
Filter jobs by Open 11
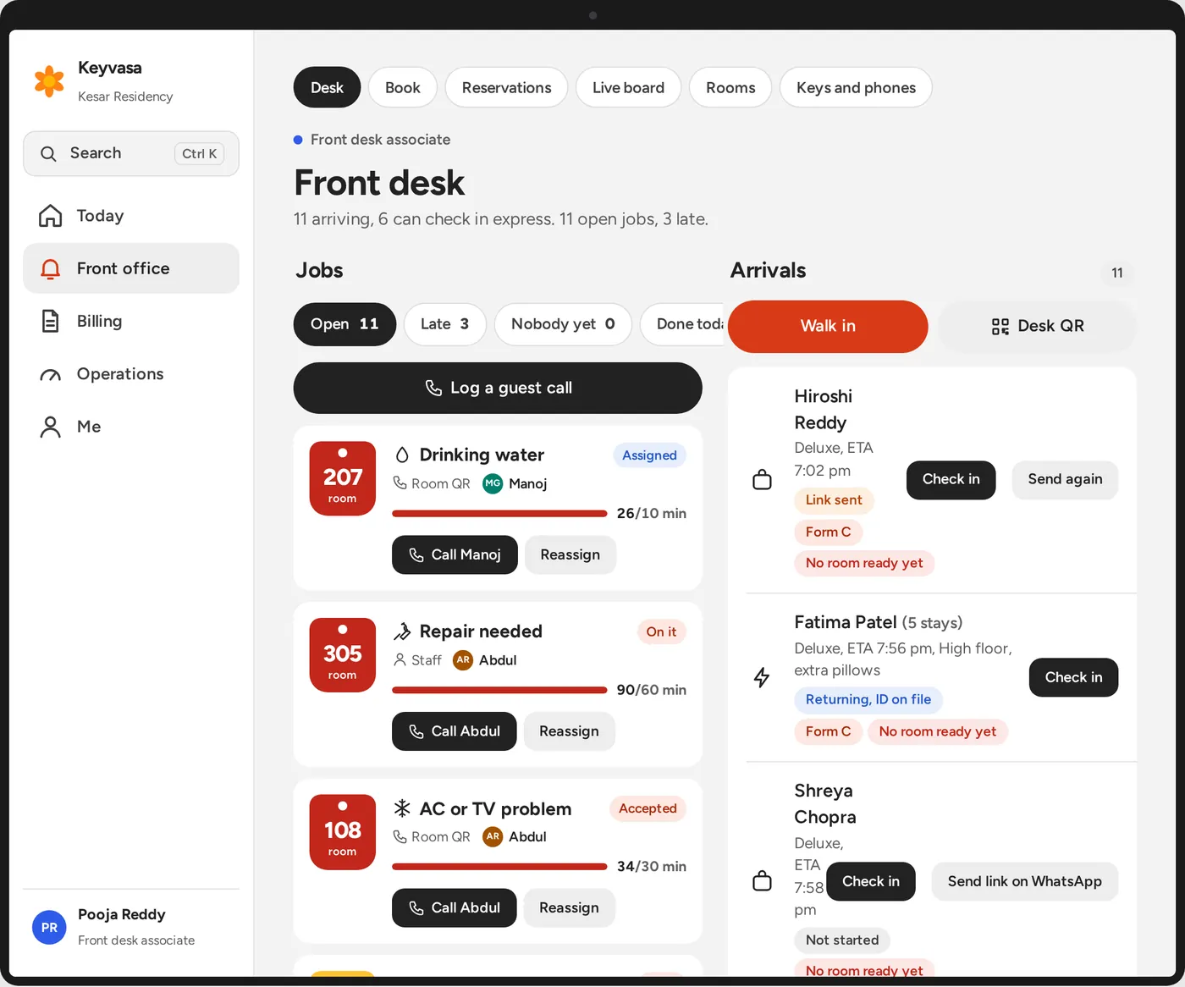(344, 324)
